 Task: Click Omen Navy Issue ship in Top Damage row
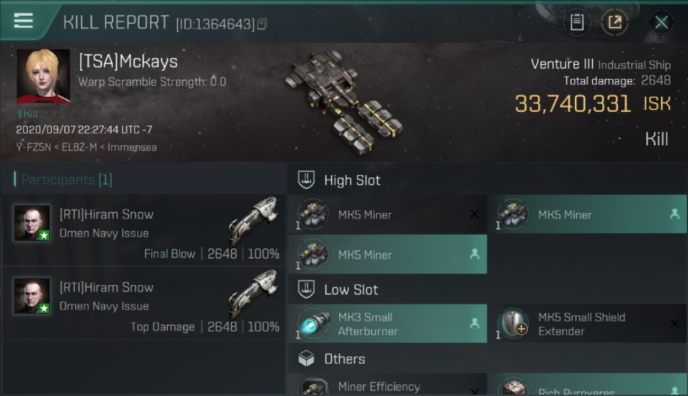(x=254, y=294)
